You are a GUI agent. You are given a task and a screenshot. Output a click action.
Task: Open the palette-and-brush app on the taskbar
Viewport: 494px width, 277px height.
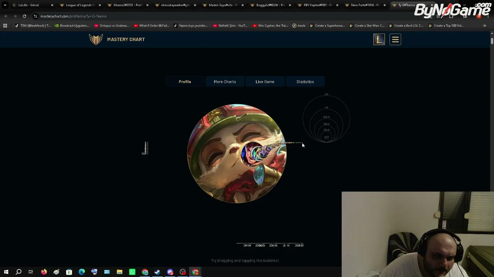coord(56,272)
